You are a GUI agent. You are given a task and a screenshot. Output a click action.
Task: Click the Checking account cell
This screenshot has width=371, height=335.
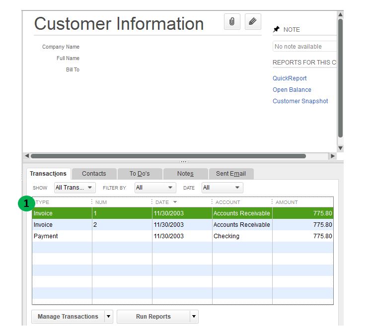coord(226,236)
